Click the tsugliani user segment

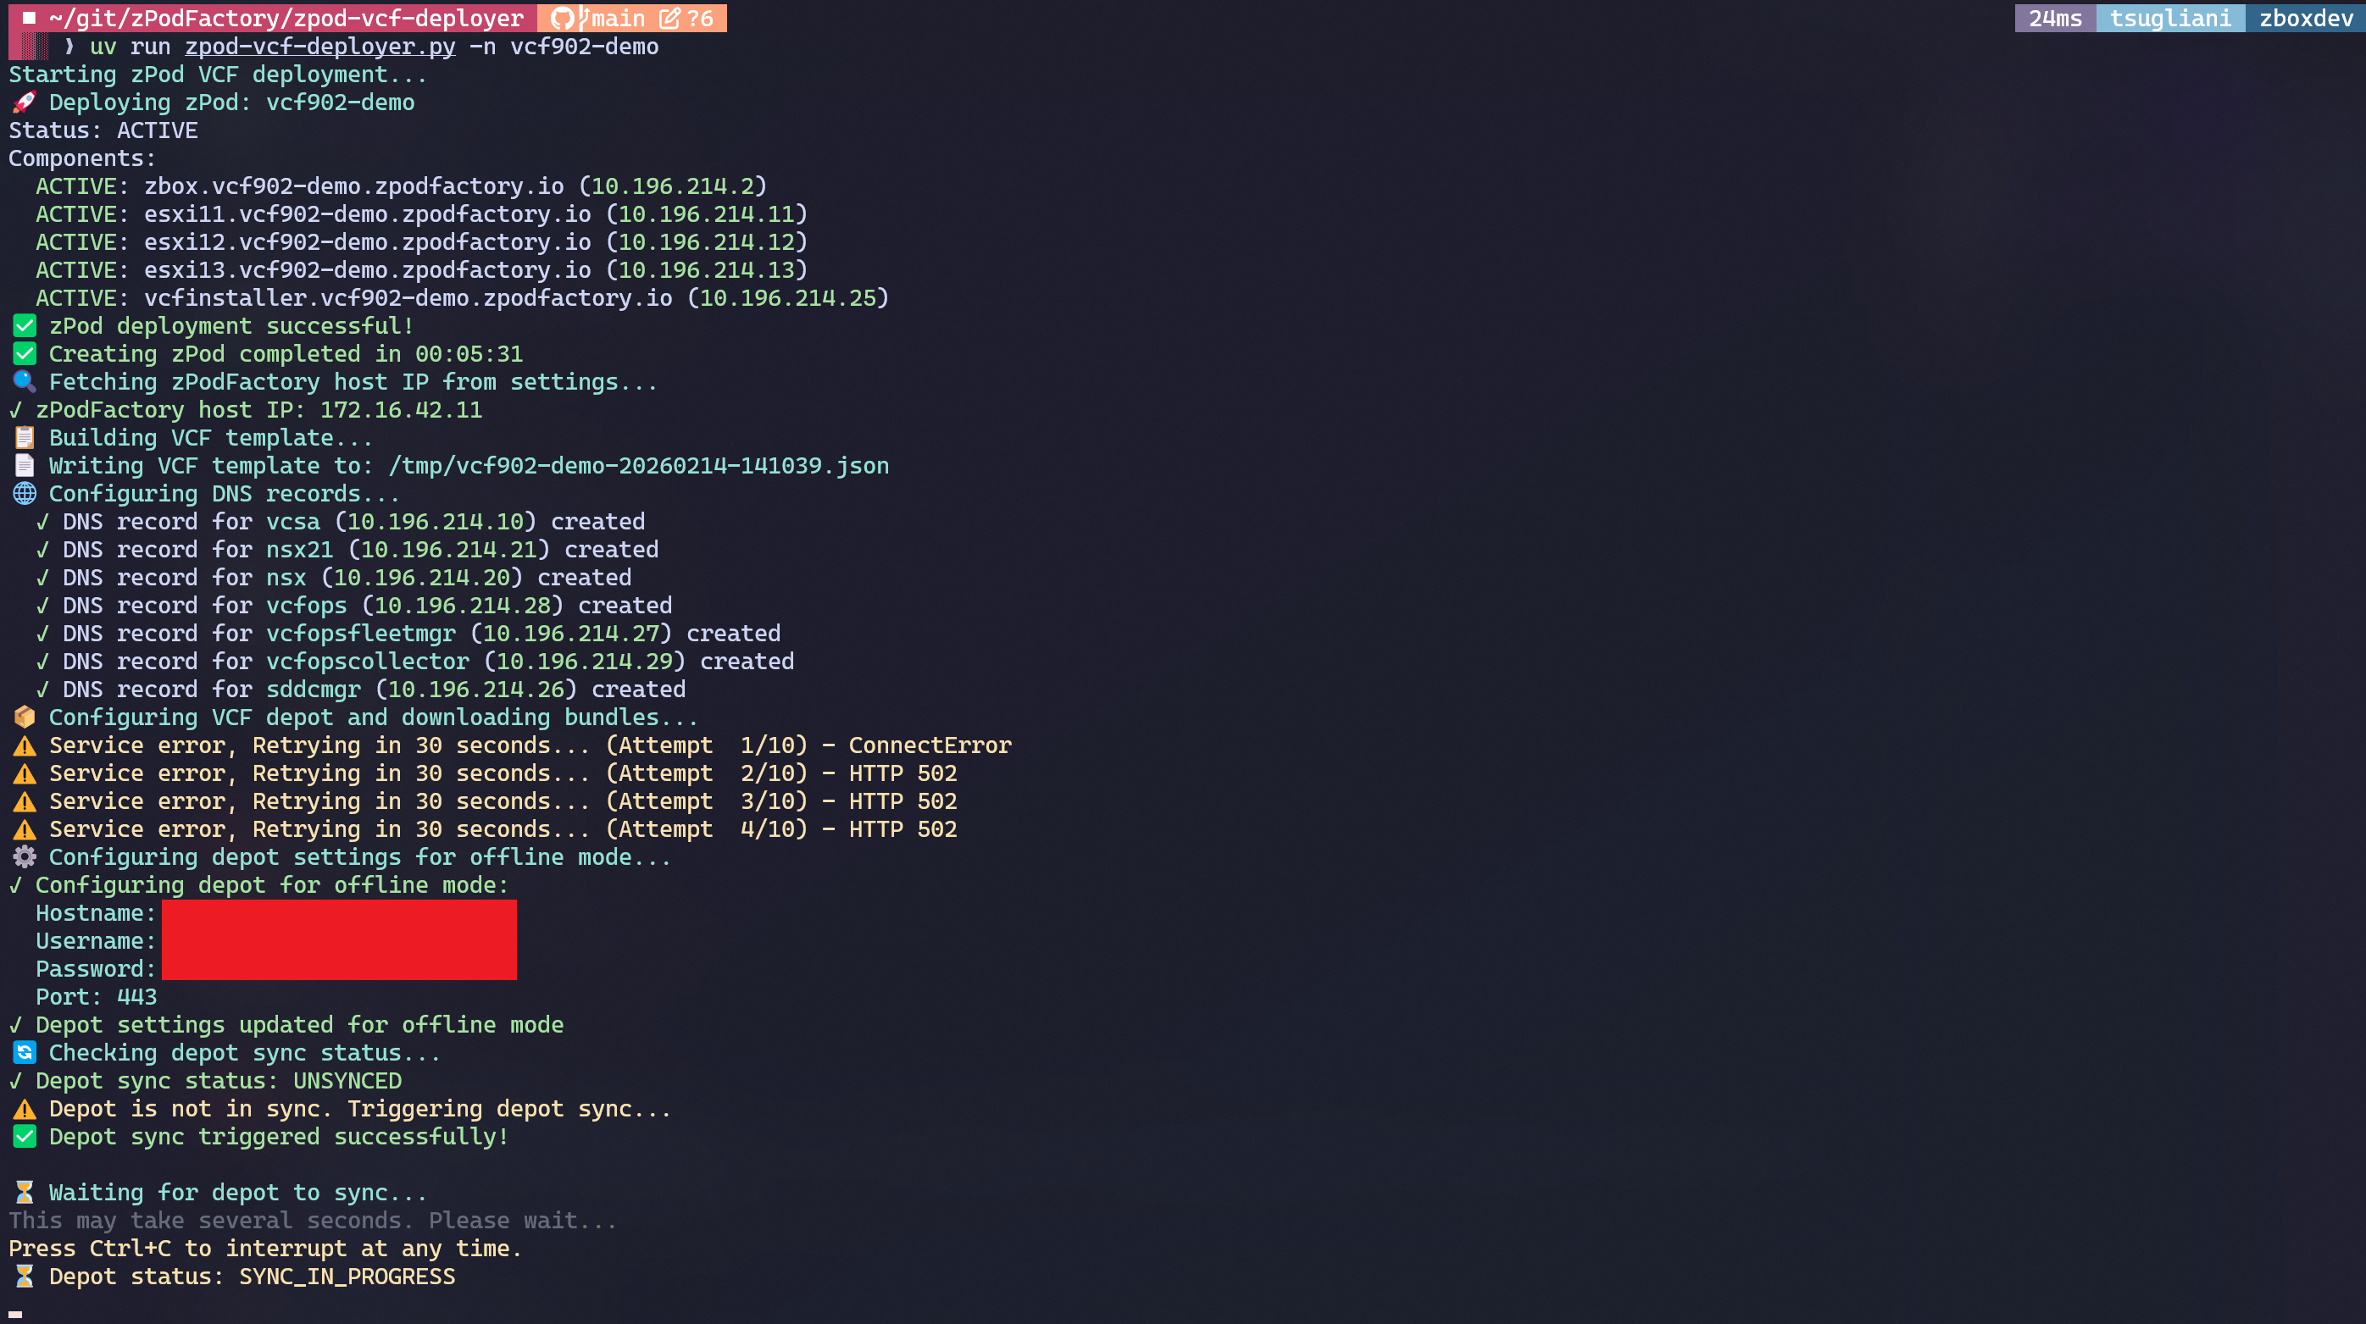click(2169, 19)
